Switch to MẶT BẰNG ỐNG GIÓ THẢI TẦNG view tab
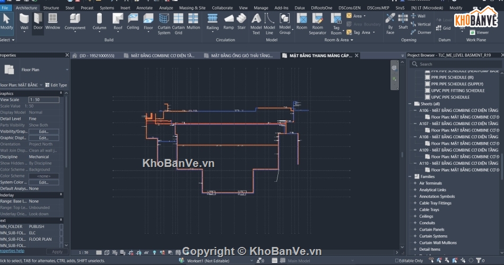The image size is (504, 265). pos(241,56)
